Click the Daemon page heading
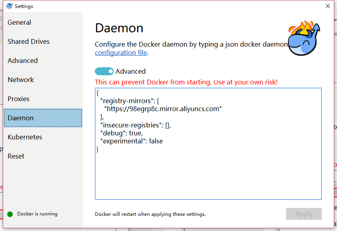The height and width of the screenshot is (231, 337). point(119,28)
